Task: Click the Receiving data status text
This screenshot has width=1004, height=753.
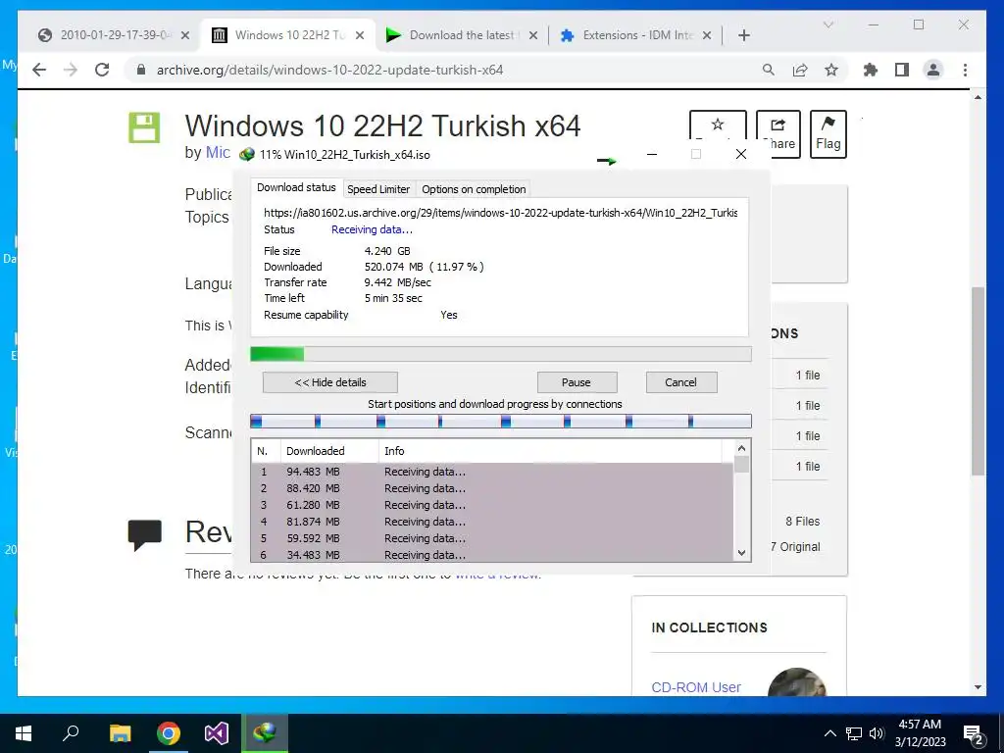Action: tap(372, 229)
